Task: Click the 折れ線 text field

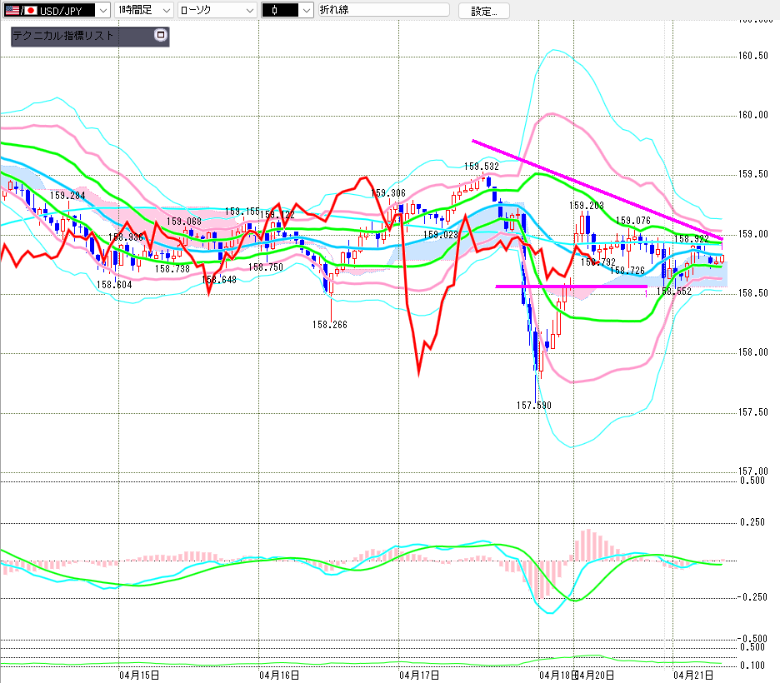Action: pyautogui.click(x=383, y=10)
